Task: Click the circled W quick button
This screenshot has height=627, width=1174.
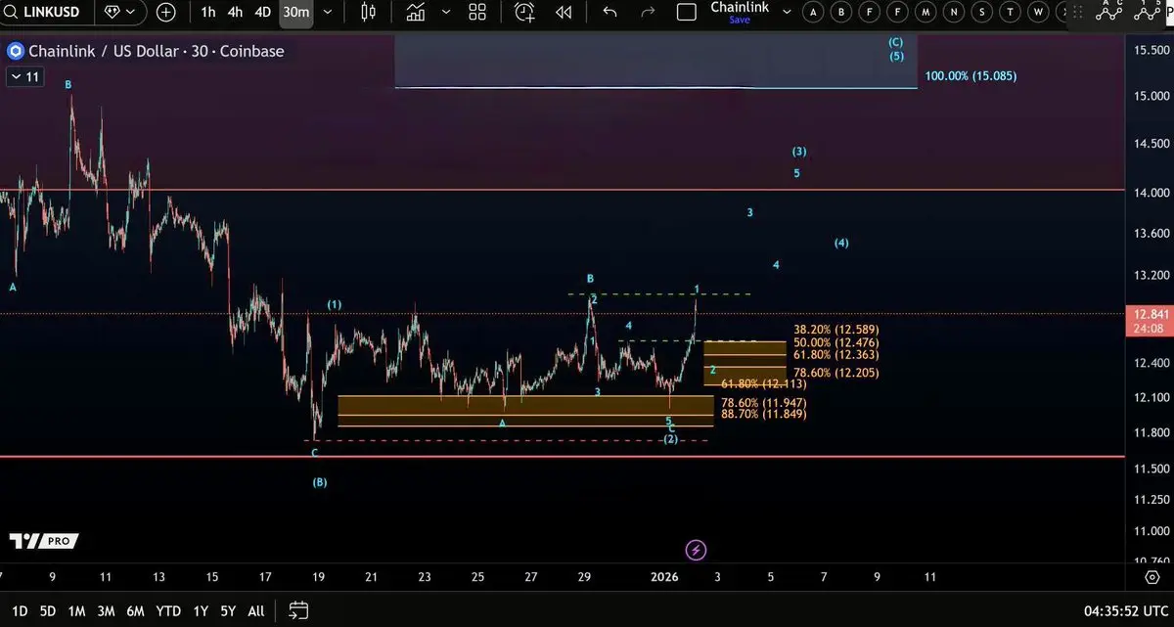Action: 1039,12
